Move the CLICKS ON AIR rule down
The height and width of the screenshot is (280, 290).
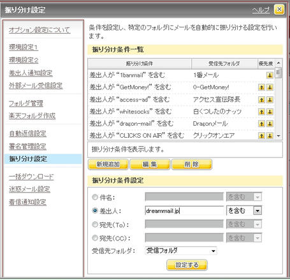tap(270, 135)
